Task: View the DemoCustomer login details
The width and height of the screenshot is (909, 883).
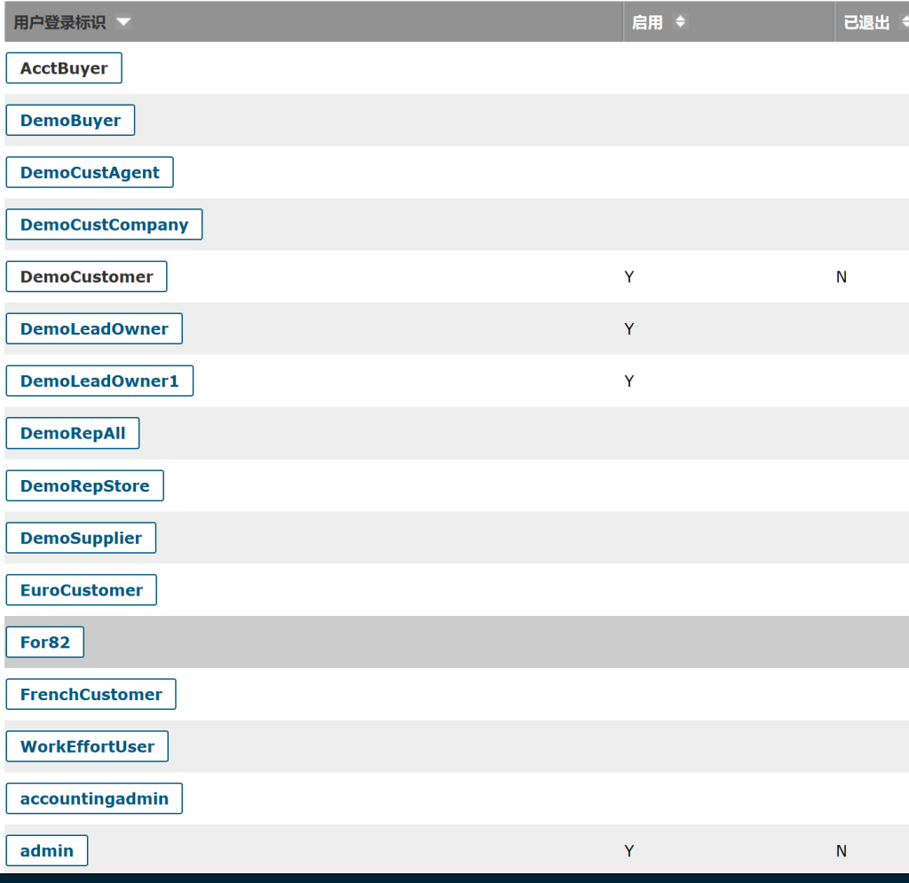Action: (86, 277)
